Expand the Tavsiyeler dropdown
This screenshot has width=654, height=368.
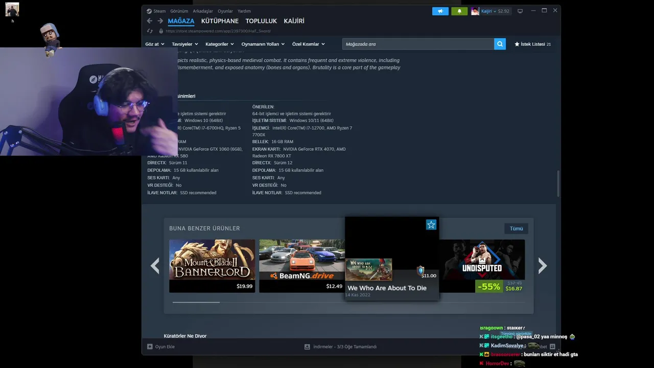pos(185,44)
